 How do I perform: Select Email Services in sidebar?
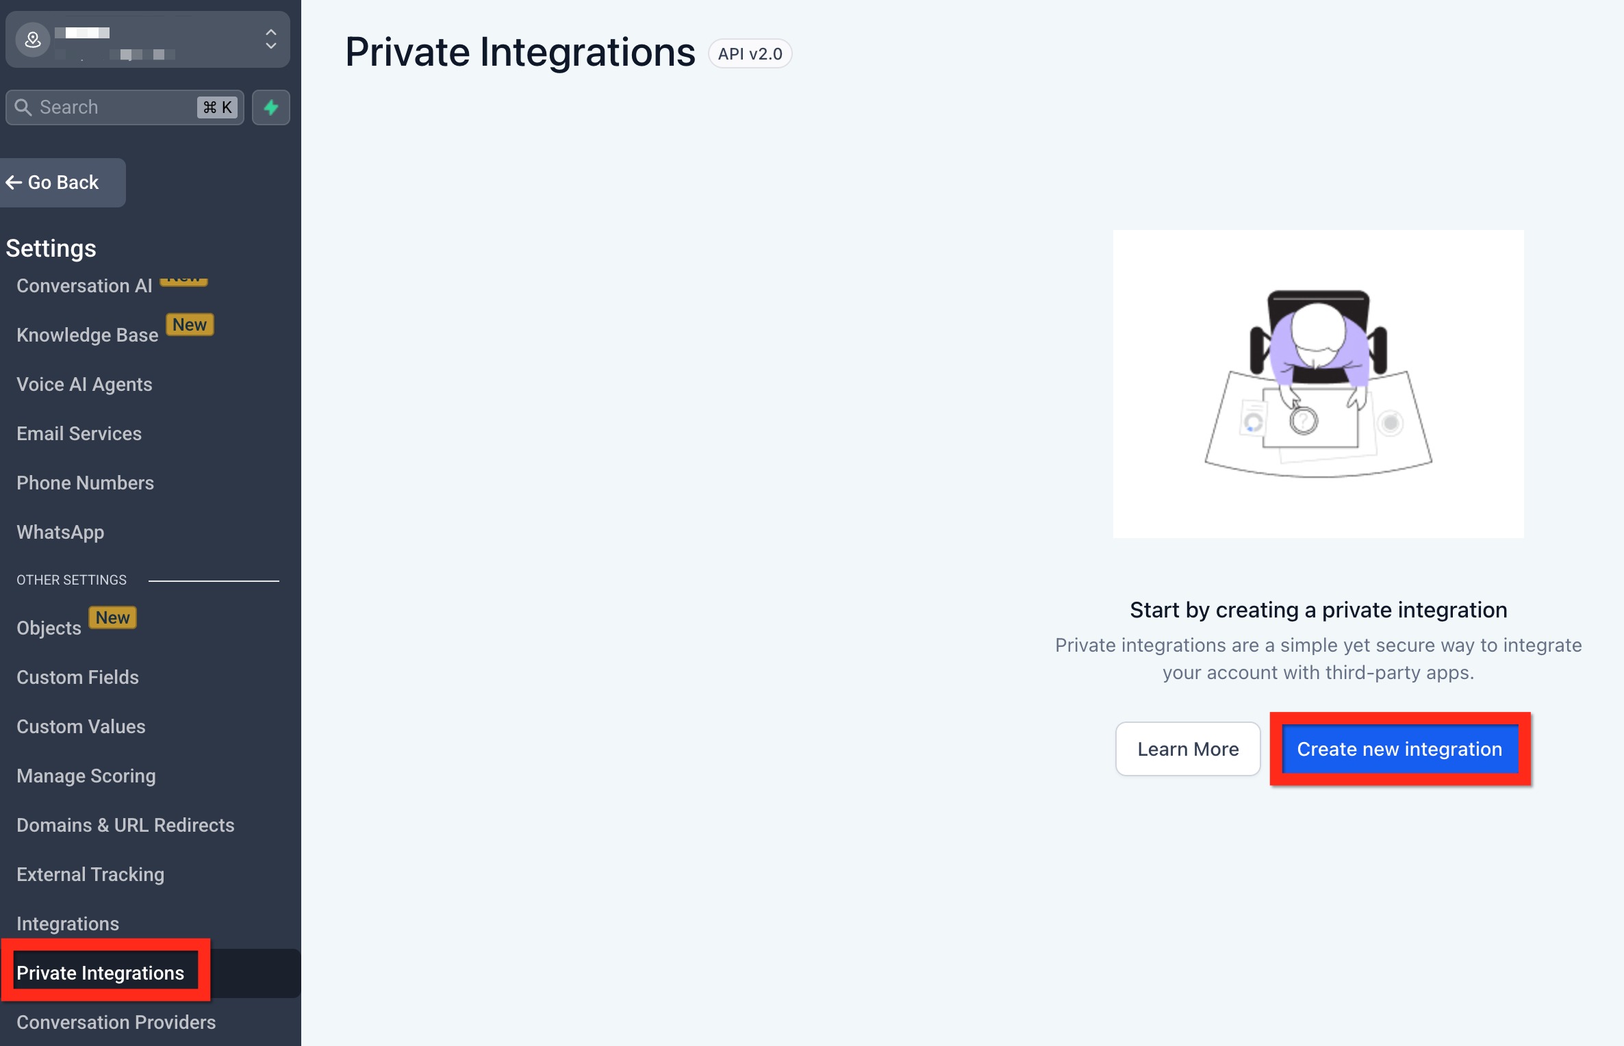click(x=79, y=434)
